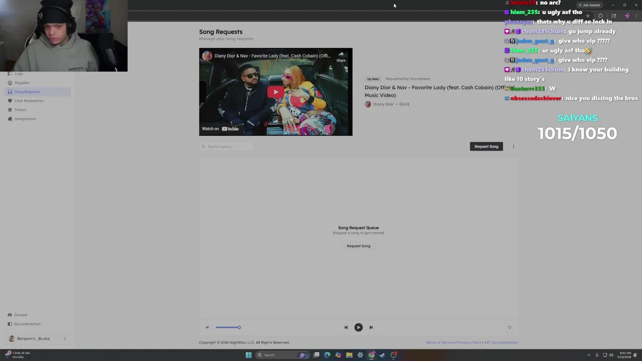642x361 pixels.
Task: Open Privacy Policy link
Action: click(469, 342)
